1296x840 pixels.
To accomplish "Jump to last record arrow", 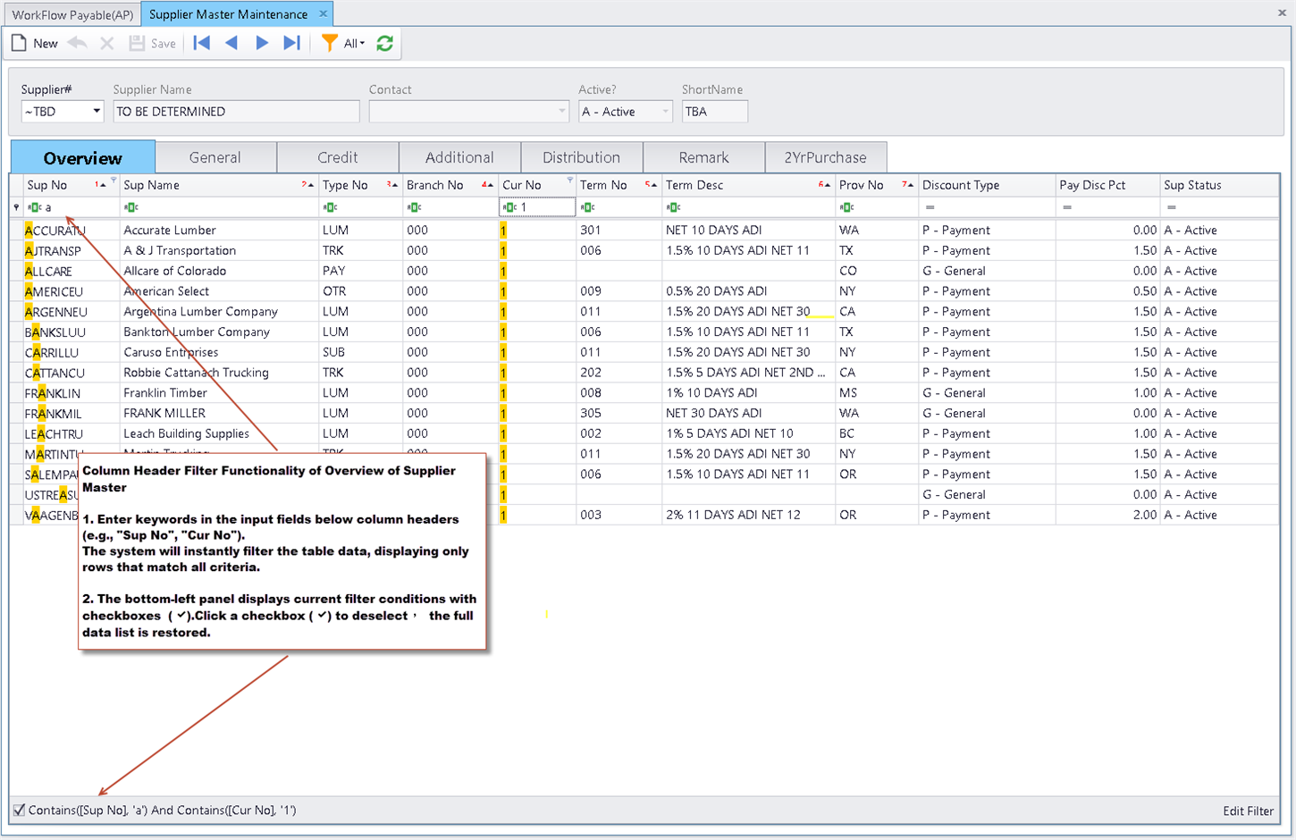I will [x=291, y=43].
